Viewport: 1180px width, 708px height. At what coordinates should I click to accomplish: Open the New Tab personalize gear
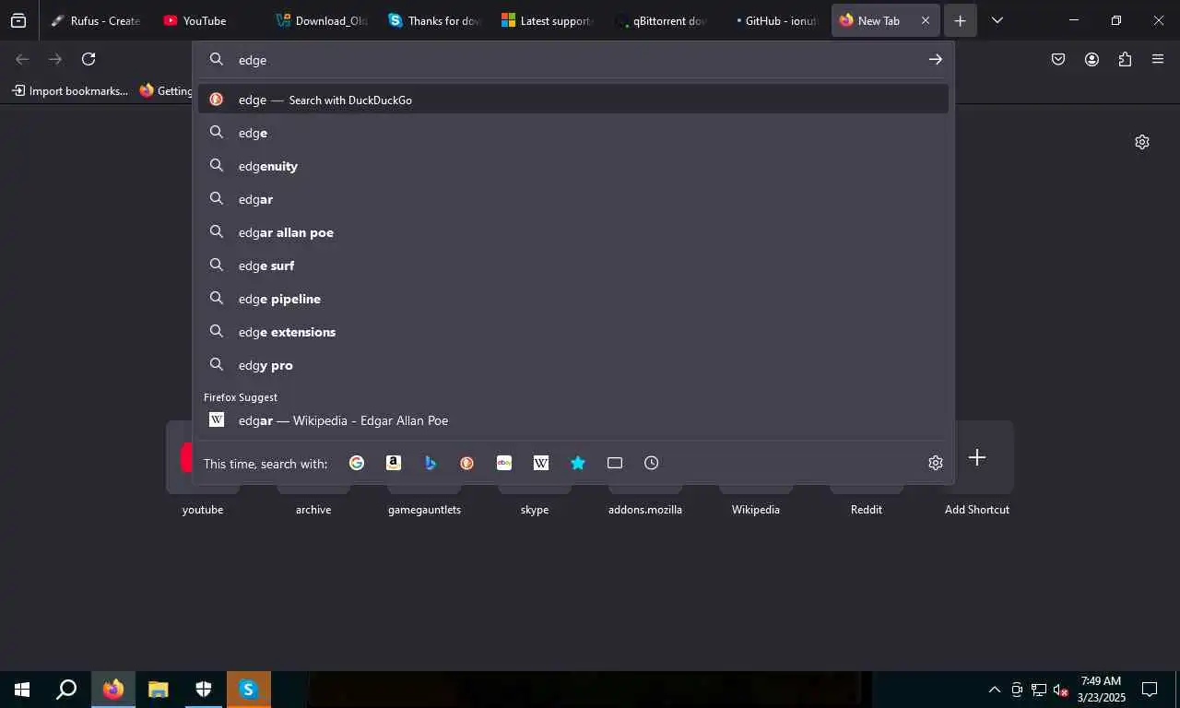coord(1142,142)
